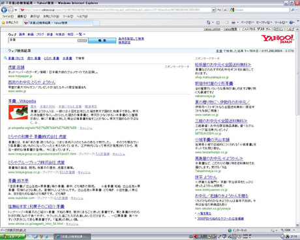The image size is (300, 240).
Task: Open the Favorites star button お気に入り
Action: [10, 22]
